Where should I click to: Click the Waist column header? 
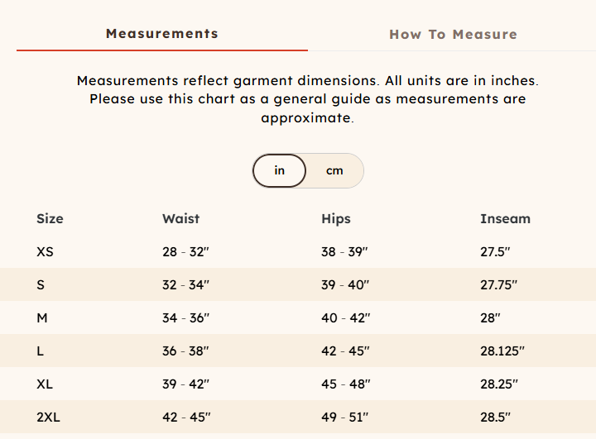pos(180,219)
